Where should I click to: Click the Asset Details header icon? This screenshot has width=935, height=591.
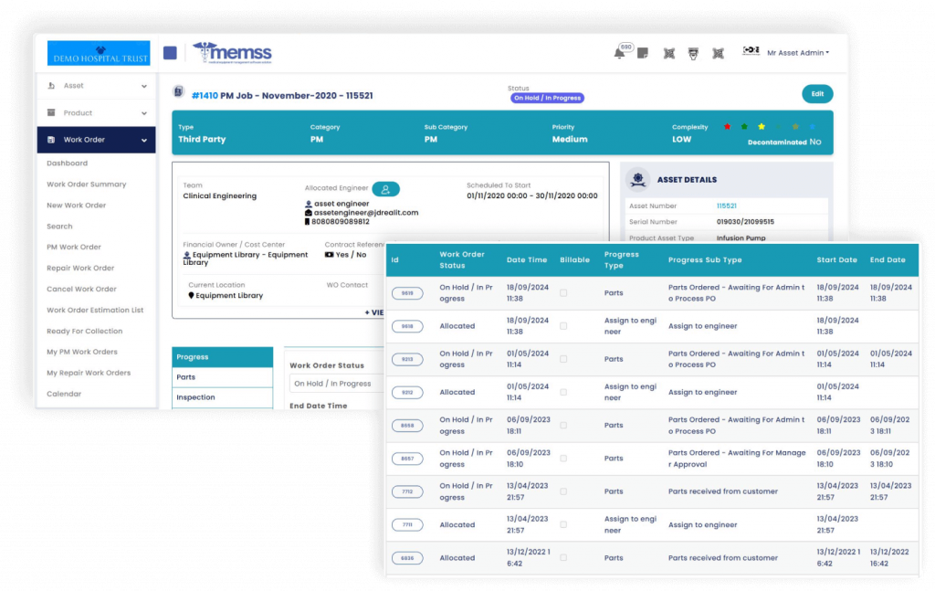[x=638, y=179]
